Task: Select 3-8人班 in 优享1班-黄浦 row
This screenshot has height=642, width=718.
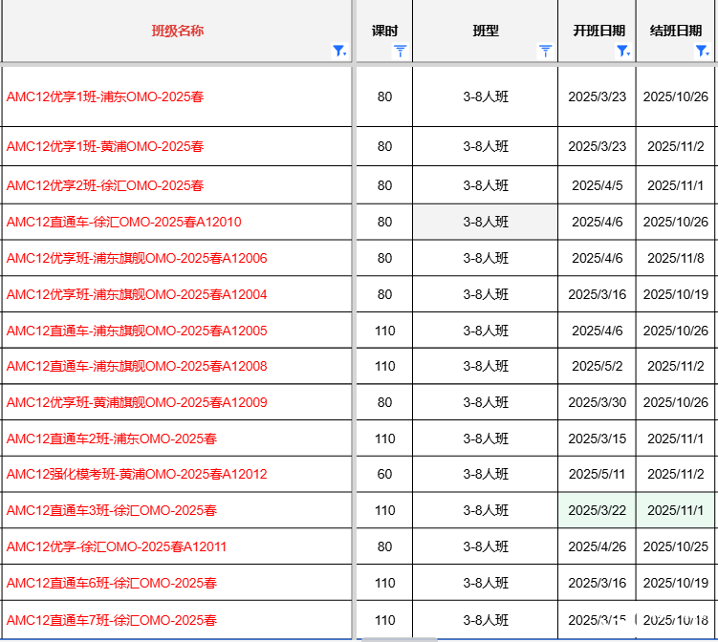Action: click(486, 146)
